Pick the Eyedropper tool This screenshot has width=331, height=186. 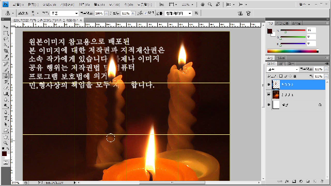coord(6,57)
